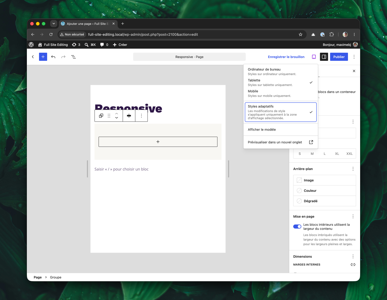Open the comments icon in admin bar
Viewport: 387px width, 300px height.
(104, 45)
